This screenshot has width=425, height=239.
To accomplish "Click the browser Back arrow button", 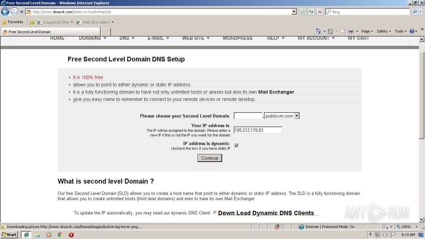I will 5,12.
